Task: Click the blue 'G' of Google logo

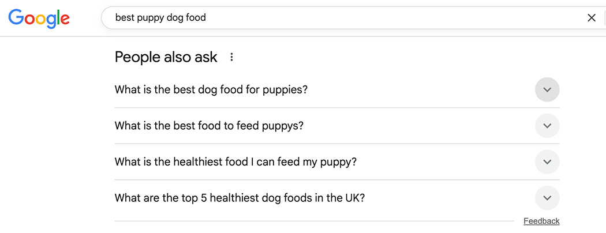Action: coord(16,18)
